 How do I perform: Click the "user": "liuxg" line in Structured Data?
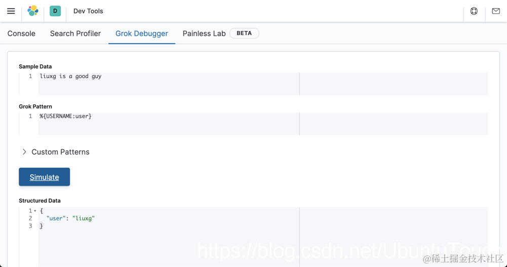(70, 218)
